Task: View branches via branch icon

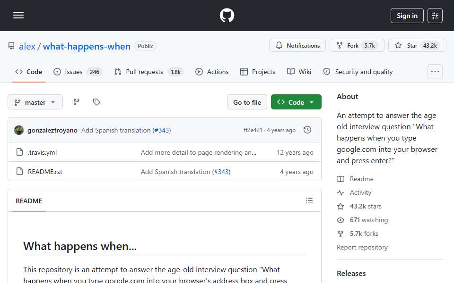Action: pyautogui.click(x=77, y=102)
